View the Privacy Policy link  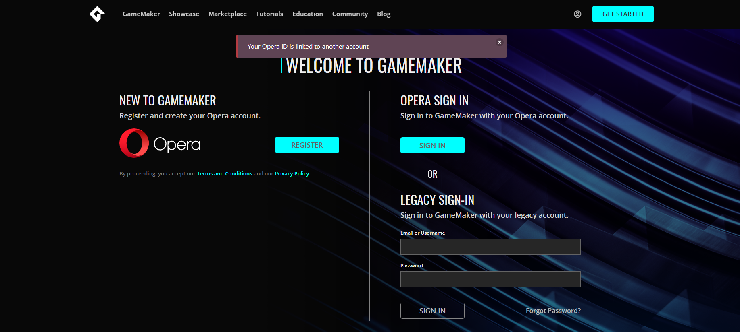tap(292, 174)
